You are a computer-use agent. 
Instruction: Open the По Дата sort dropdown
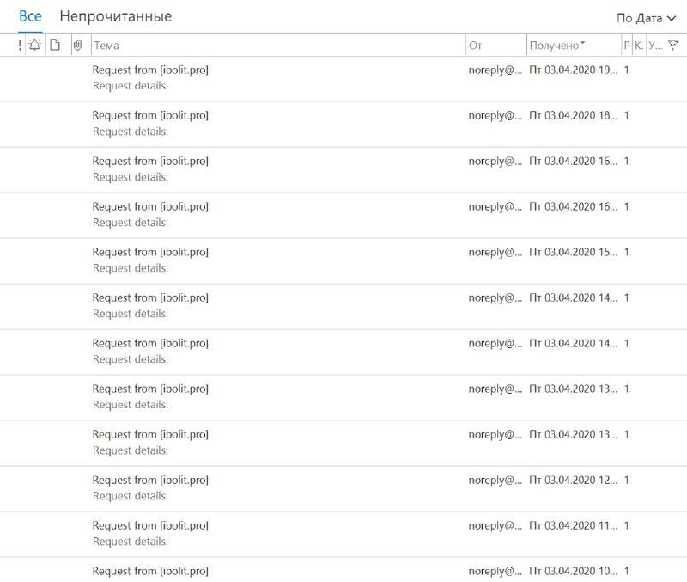coord(647,18)
